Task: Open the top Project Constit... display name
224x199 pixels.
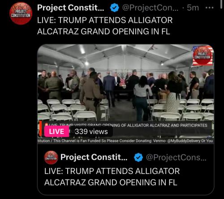Action: 70,8
